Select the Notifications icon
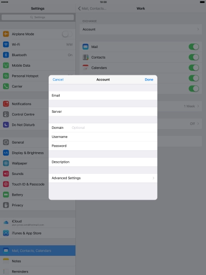 (6, 104)
